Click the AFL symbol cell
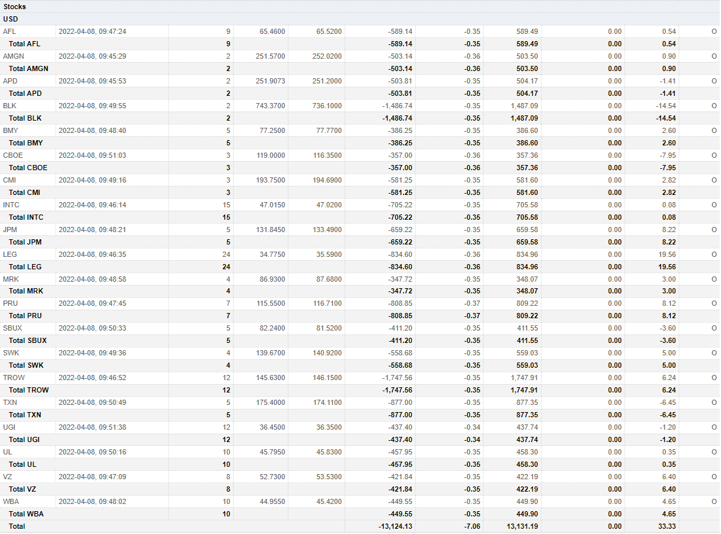The height and width of the screenshot is (534, 721). 9,32
